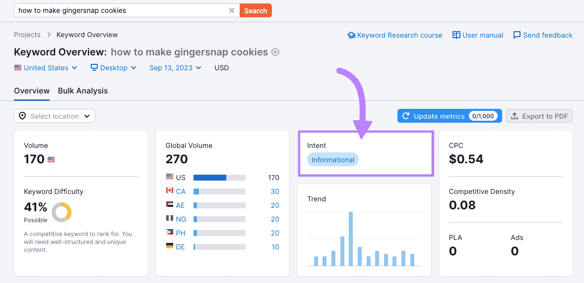Open the Projects breadcrumb link
The width and height of the screenshot is (584, 283).
[27, 35]
